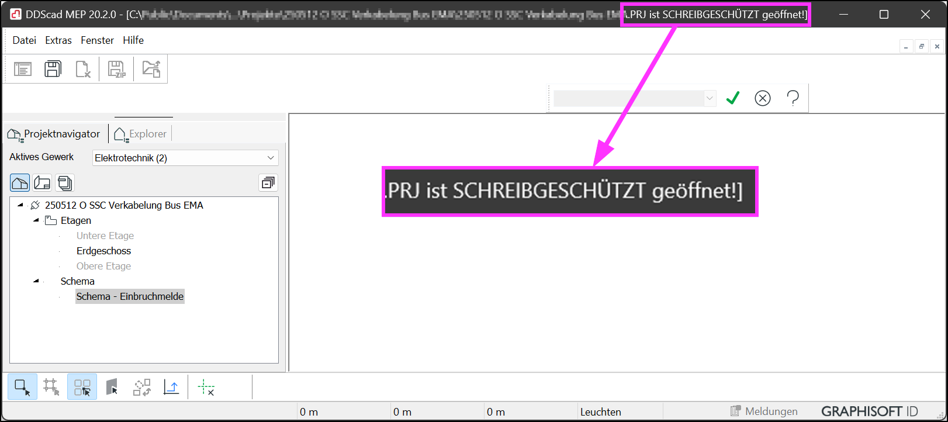
Task: Select Untere Etage in the tree
Action: click(x=105, y=236)
